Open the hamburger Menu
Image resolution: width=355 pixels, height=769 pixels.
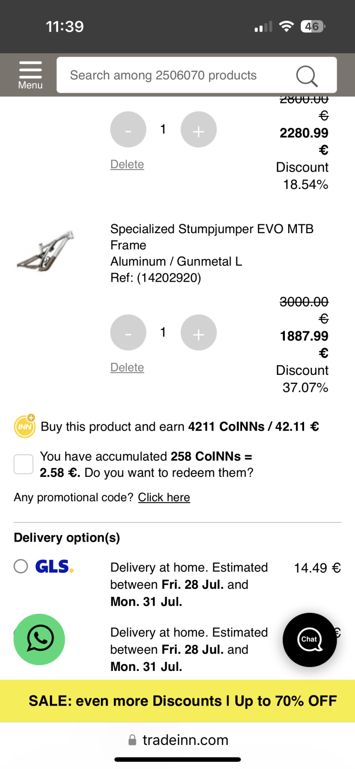point(30,75)
